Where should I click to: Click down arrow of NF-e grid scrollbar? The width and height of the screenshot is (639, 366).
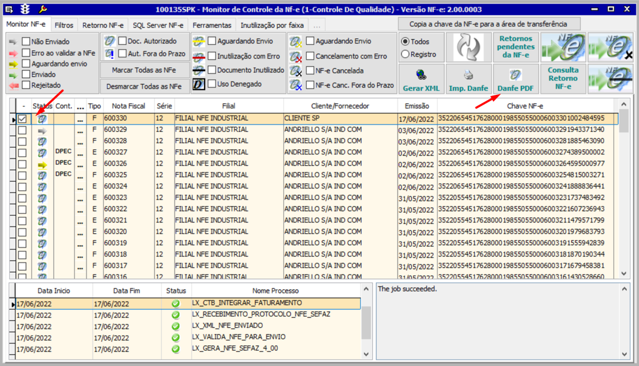click(623, 273)
